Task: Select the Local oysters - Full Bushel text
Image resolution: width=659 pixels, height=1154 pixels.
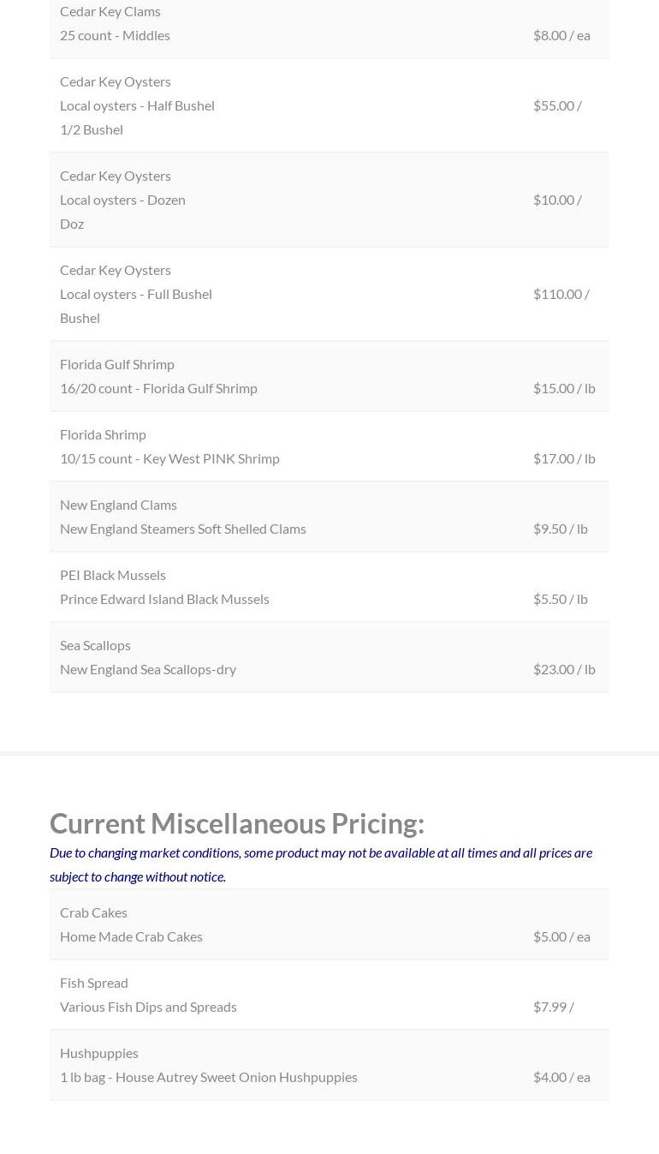Action: pyautogui.click(x=135, y=294)
